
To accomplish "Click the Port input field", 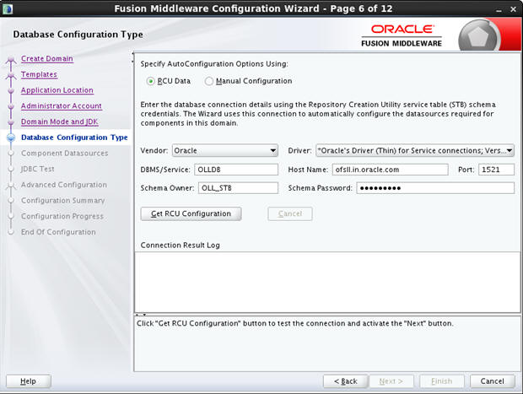I will (x=496, y=170).
